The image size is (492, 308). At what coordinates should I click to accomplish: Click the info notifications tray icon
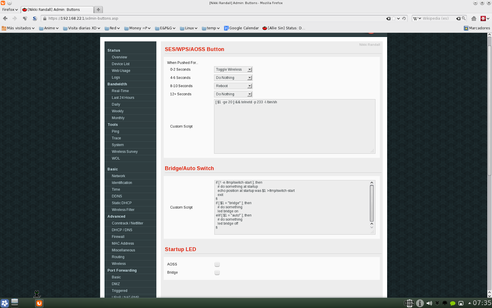(420, 303)
